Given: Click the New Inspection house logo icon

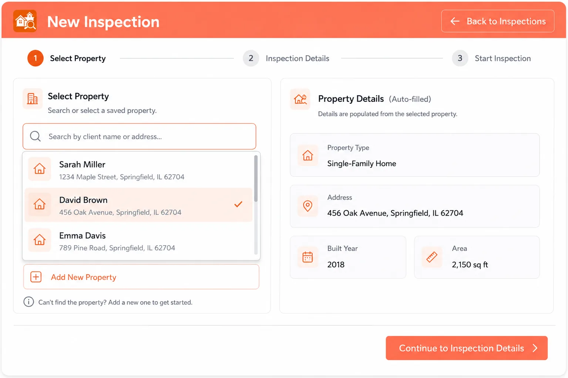Looking at the screenshot, I should [x=25, y=21].
